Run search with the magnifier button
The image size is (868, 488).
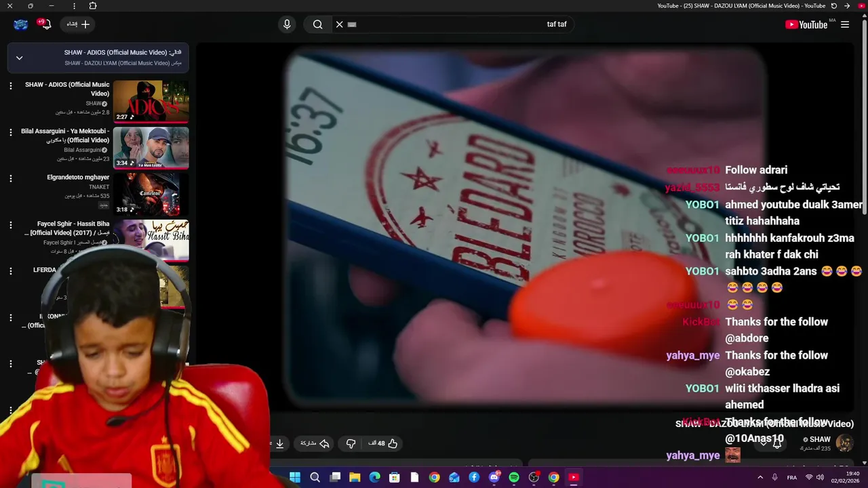point(317,24)
